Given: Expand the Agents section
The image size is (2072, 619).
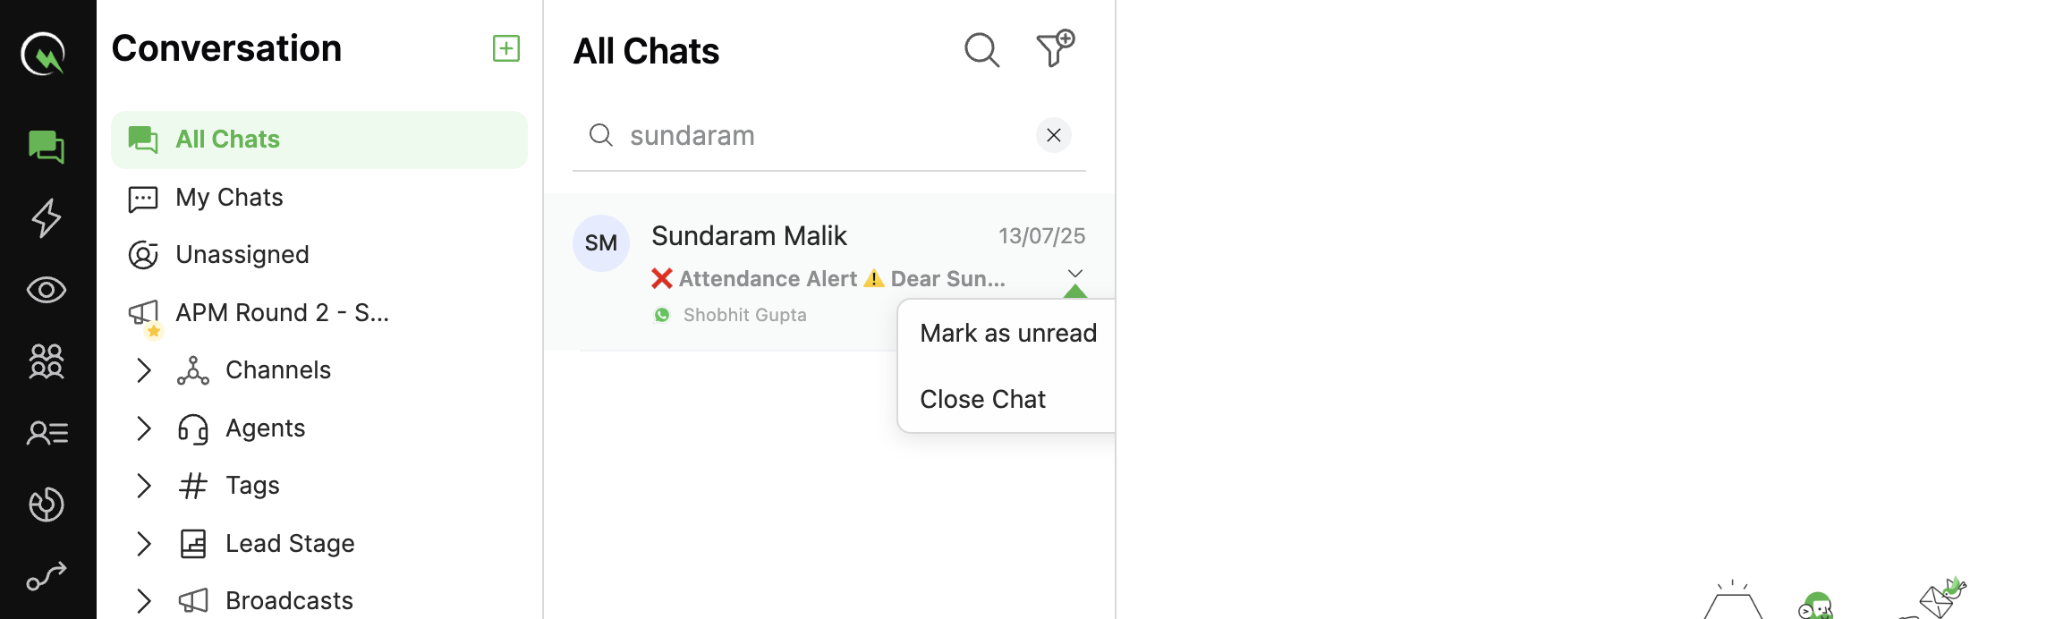Looking at the screenshot, I should coord(144,428).
